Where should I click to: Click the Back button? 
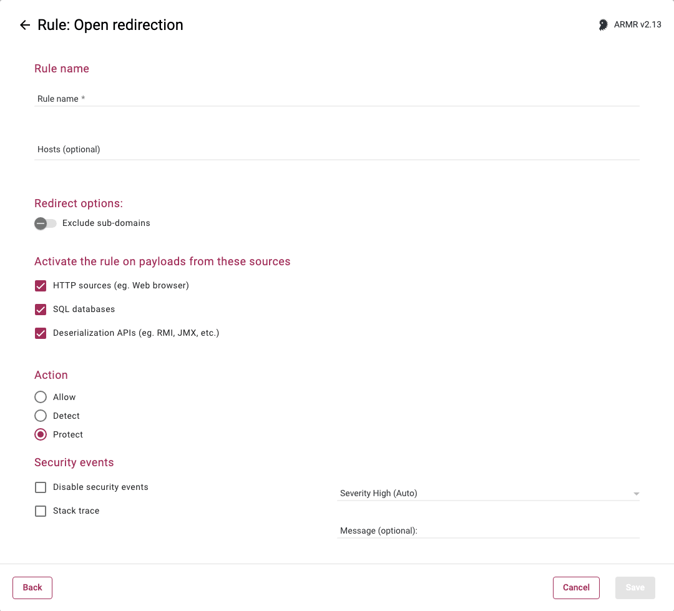tap(32, 588)
